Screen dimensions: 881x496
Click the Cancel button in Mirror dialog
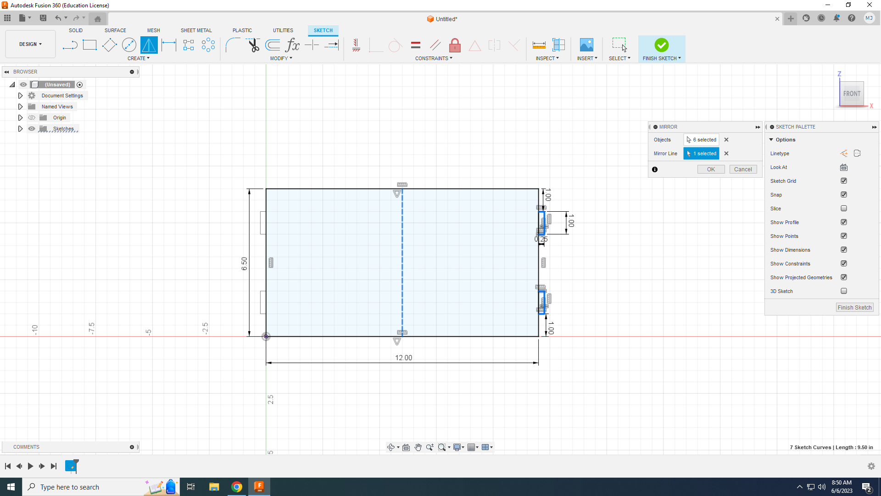coord(742,169)
